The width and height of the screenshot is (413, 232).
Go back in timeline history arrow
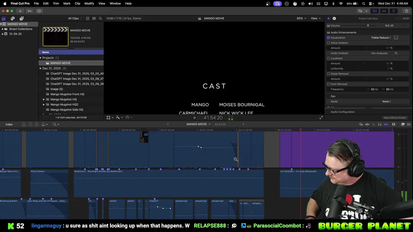pyautogui.click(x=168, y=124)
